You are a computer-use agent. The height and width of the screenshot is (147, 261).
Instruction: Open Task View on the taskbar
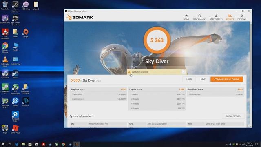[x=10, y=144]
